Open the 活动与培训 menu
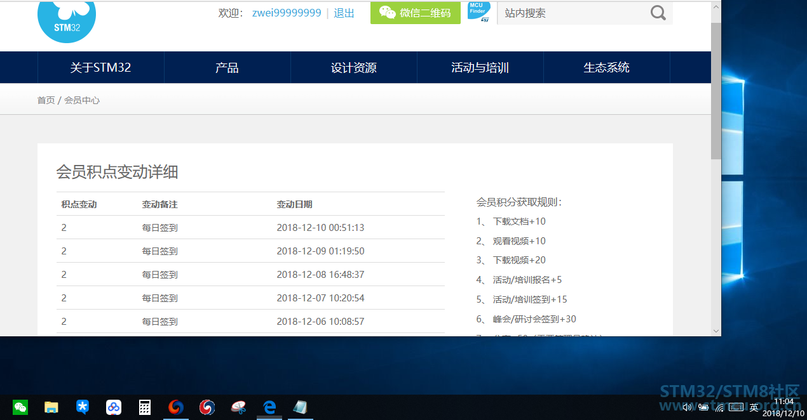This screenshot has width=807, height=420. coord(480,67)
